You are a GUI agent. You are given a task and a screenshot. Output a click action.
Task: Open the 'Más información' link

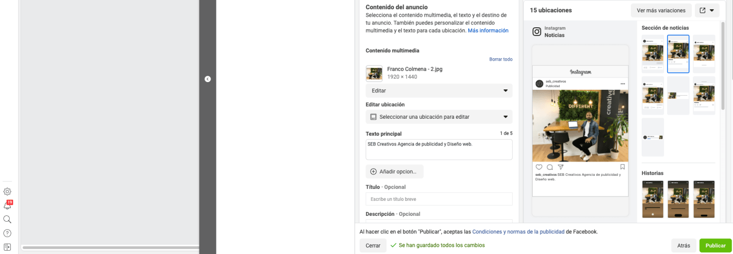[488, 30]
